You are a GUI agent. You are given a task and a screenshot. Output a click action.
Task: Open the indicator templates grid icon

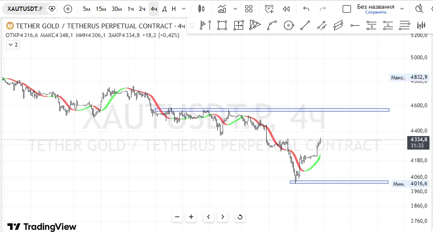(249, 9)
